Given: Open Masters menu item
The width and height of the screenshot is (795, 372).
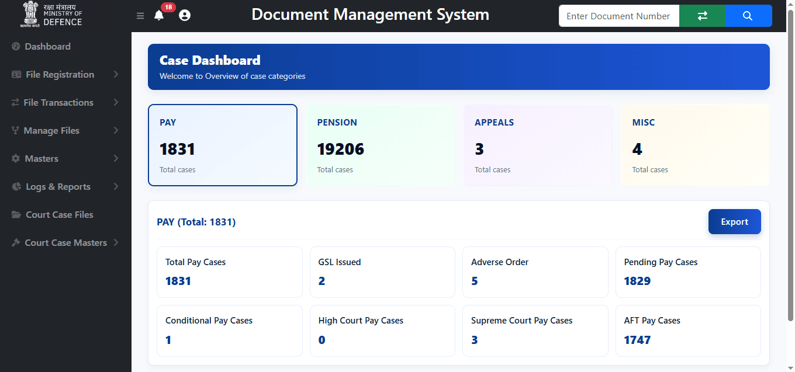Looking at the screenshot, I should click(65, 158).
